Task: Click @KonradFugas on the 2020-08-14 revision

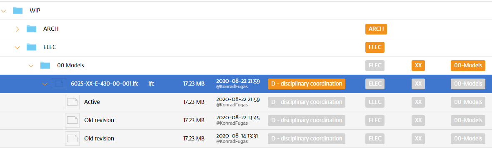Action: point(232,141)
